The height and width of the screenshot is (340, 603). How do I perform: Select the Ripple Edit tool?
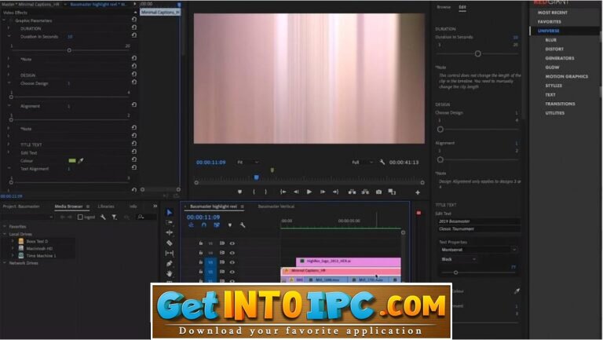click(x=170, y=232)
